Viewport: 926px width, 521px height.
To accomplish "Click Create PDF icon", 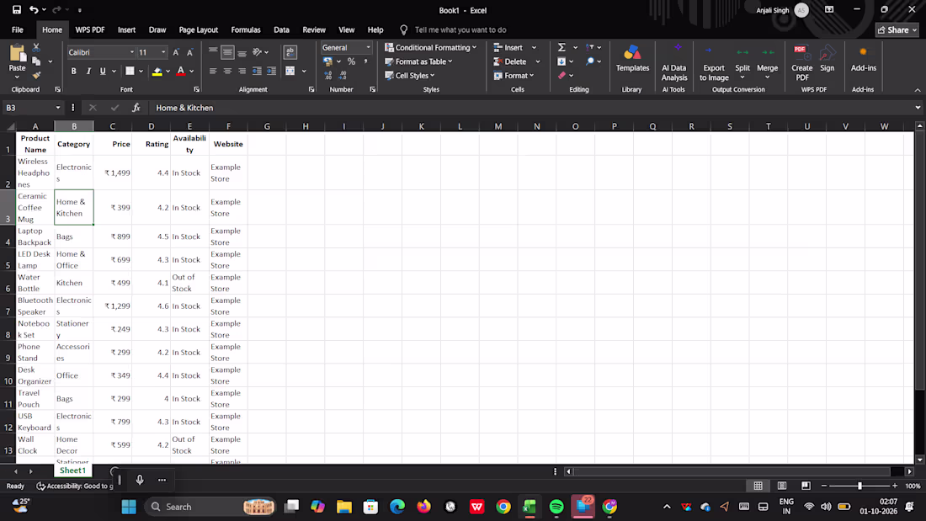I will point(801,63).
